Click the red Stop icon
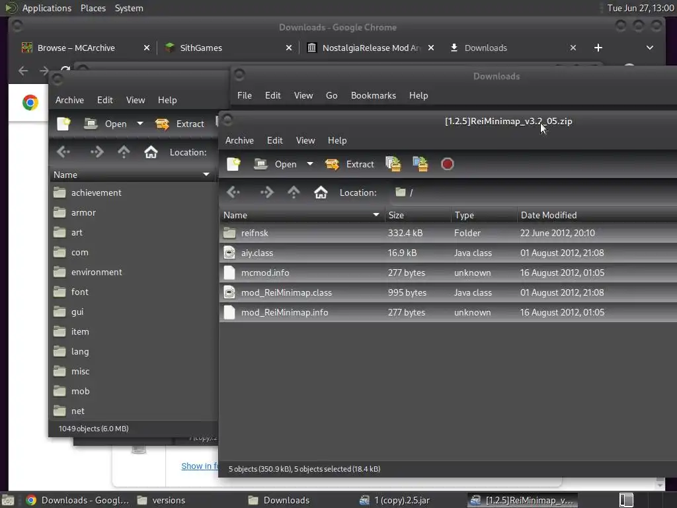Image resolution: width=677 pixels, height=508 pixels. (x=448, y=164)
